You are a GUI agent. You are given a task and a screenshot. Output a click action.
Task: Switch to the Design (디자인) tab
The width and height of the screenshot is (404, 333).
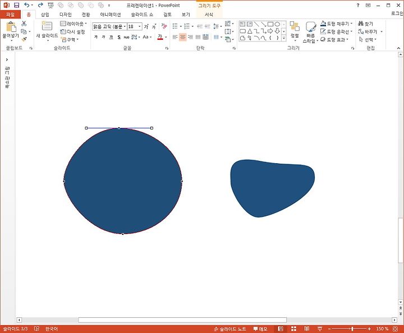[x=66, y=15]
